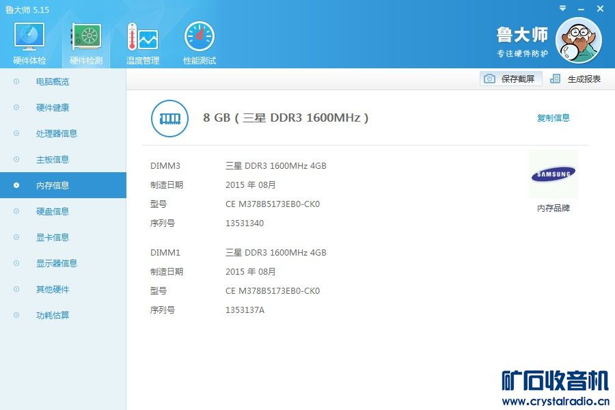Click bullet icon beside 硬件健康

[x=16, y=107]
